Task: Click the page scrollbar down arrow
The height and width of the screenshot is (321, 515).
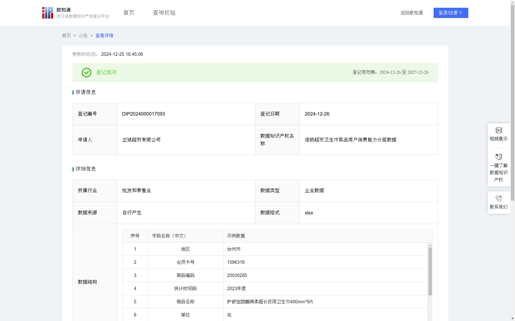Action: 512,318
